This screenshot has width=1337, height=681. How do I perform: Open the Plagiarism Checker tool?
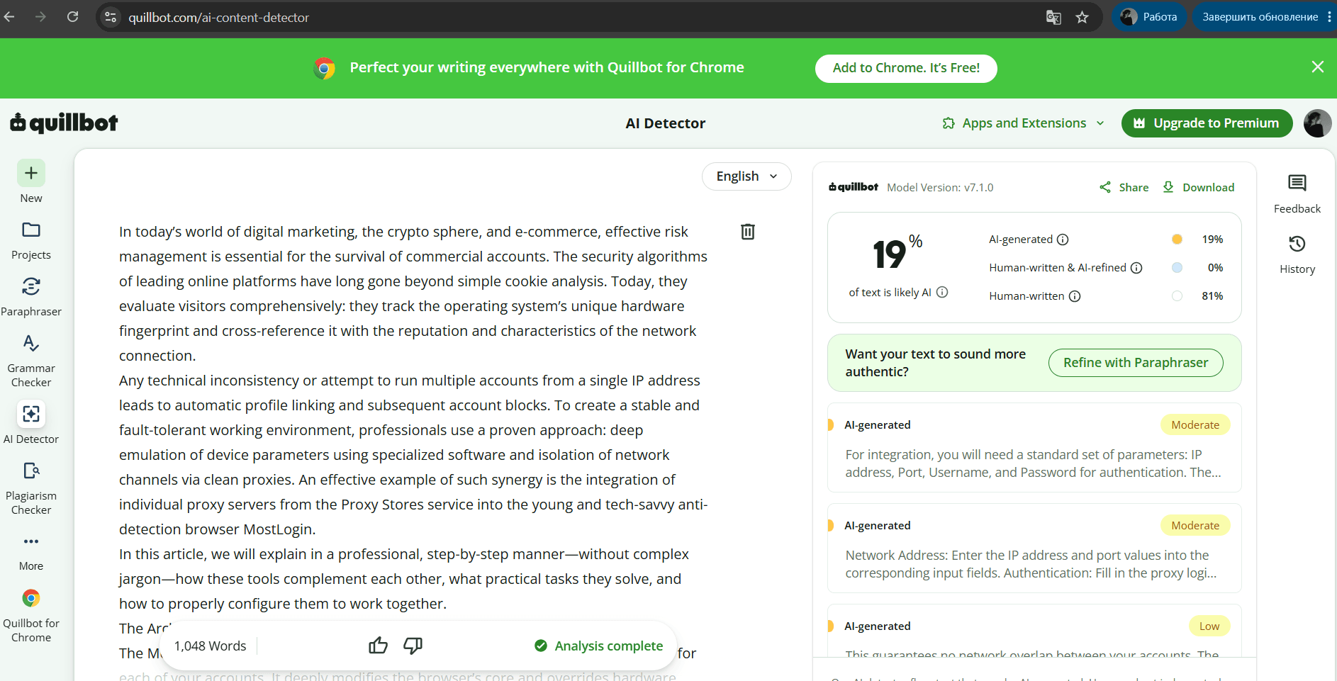pos(31,488)
